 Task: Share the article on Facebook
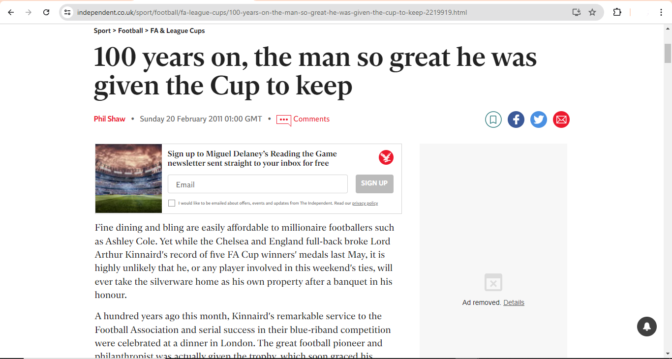pos(516,120)
